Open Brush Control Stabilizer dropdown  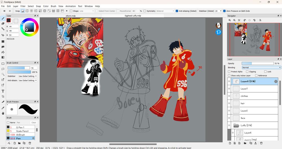coord(28,76)
